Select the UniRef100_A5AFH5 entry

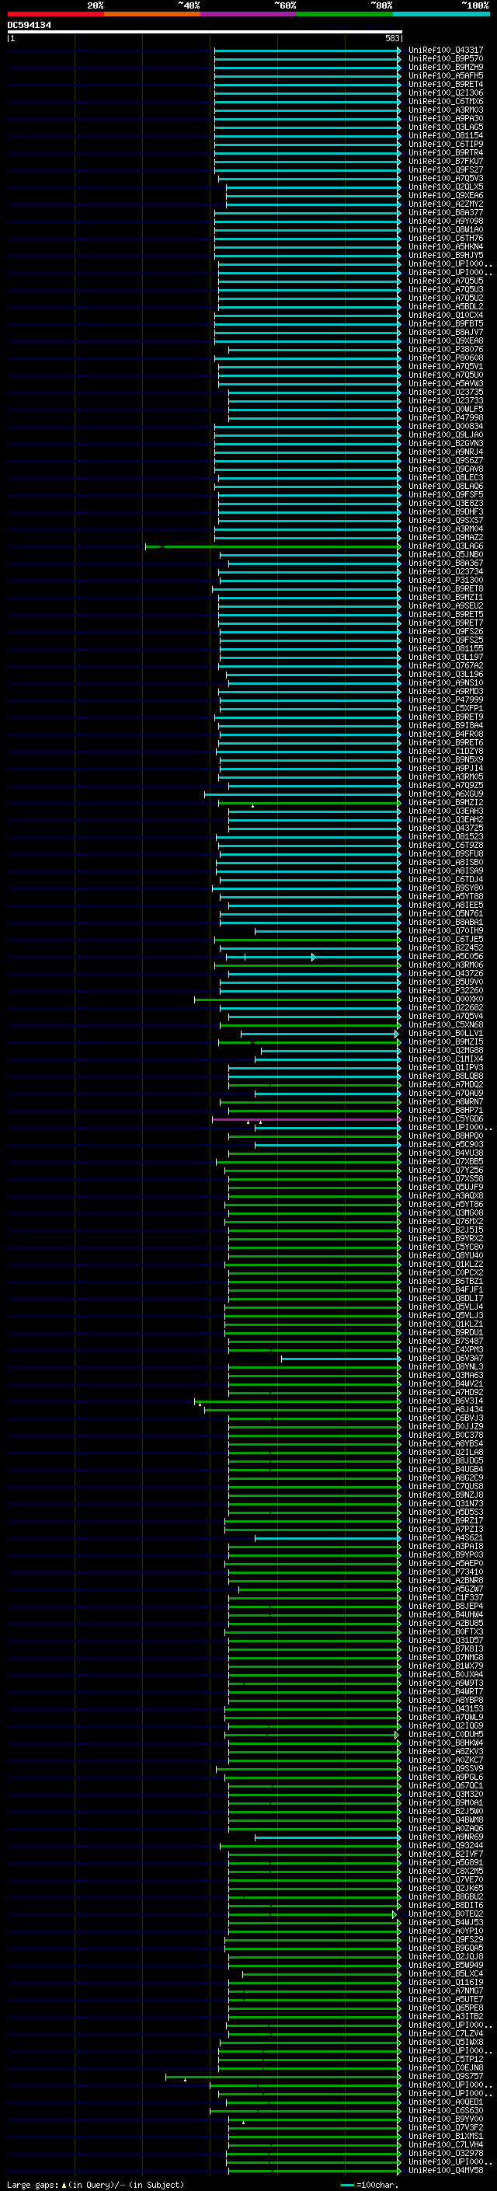(x=446, y=75)
